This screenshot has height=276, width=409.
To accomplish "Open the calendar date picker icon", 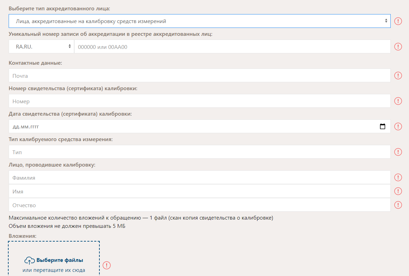I will coord(382,127).
